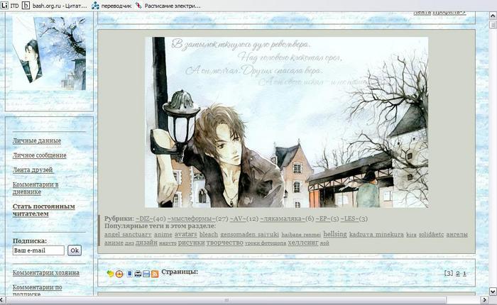Click the blue mobile version icon
The image size is (497, 305).
click(129, 274)
